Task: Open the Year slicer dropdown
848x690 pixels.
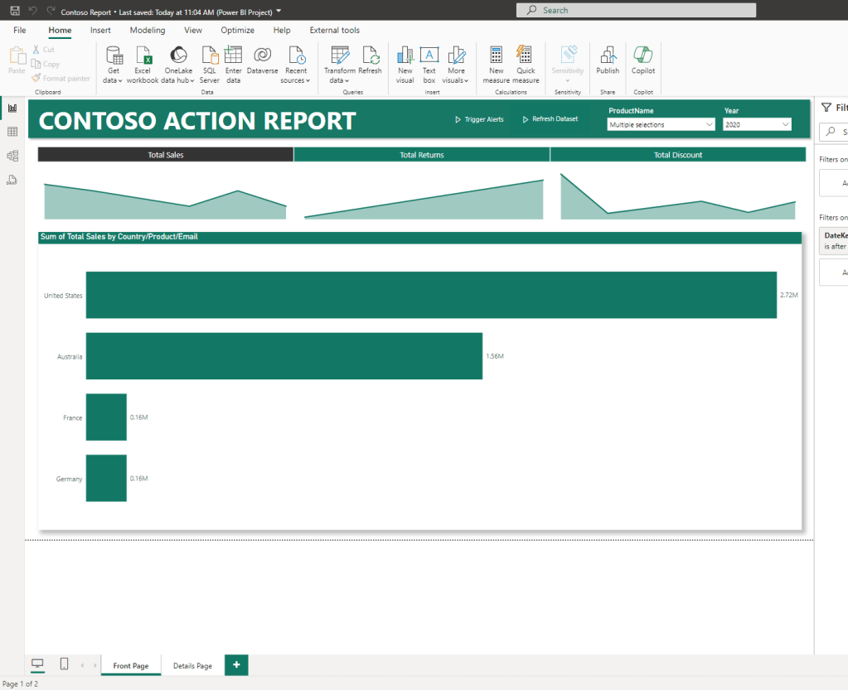Action: coord(757,124)
